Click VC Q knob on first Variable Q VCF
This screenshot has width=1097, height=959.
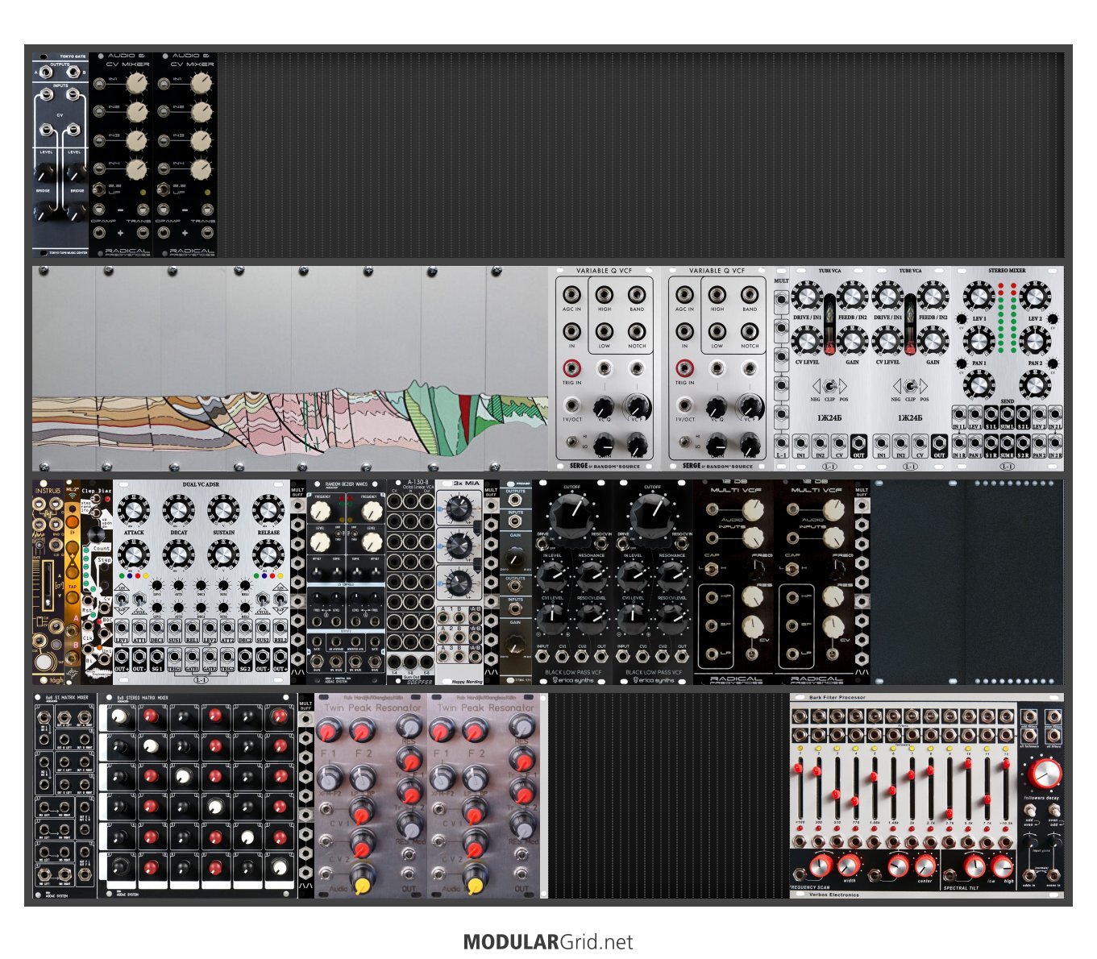pos(604,407)
